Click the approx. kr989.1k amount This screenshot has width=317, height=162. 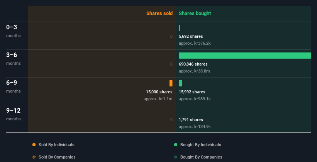click(x=195, y=99)
